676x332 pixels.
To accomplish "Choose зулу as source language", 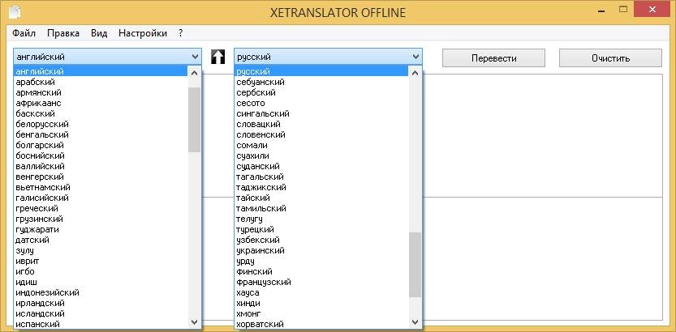I will (x=101, y=251).
